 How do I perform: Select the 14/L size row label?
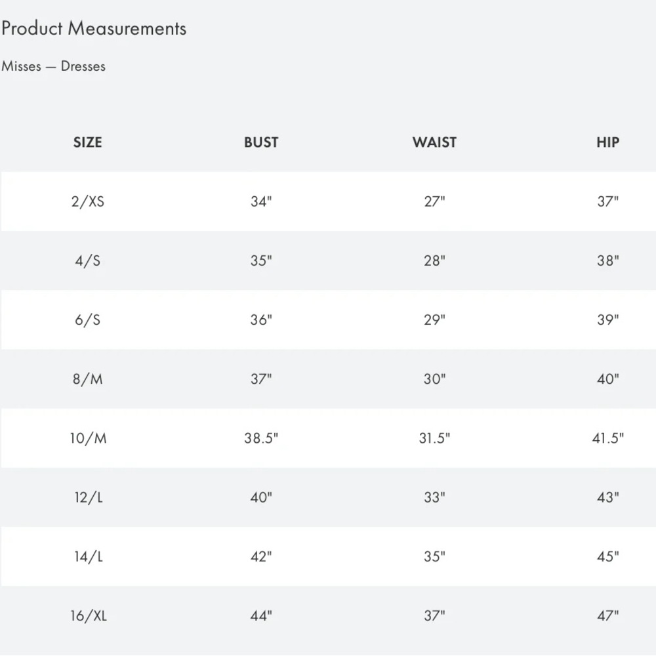tap(88, 557)
